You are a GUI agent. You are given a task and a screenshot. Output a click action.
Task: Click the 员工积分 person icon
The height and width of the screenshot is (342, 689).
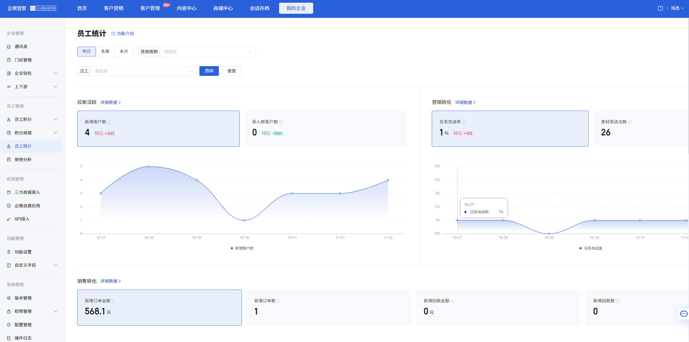pos(9,120)
